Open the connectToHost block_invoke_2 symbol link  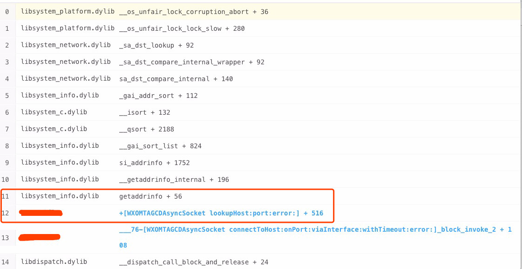(315, 229)
